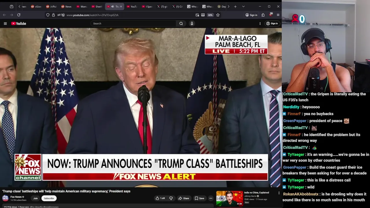Viewport: 370px width, 208px height.
Task: Click install page icon in address bar
Action: 203,15
